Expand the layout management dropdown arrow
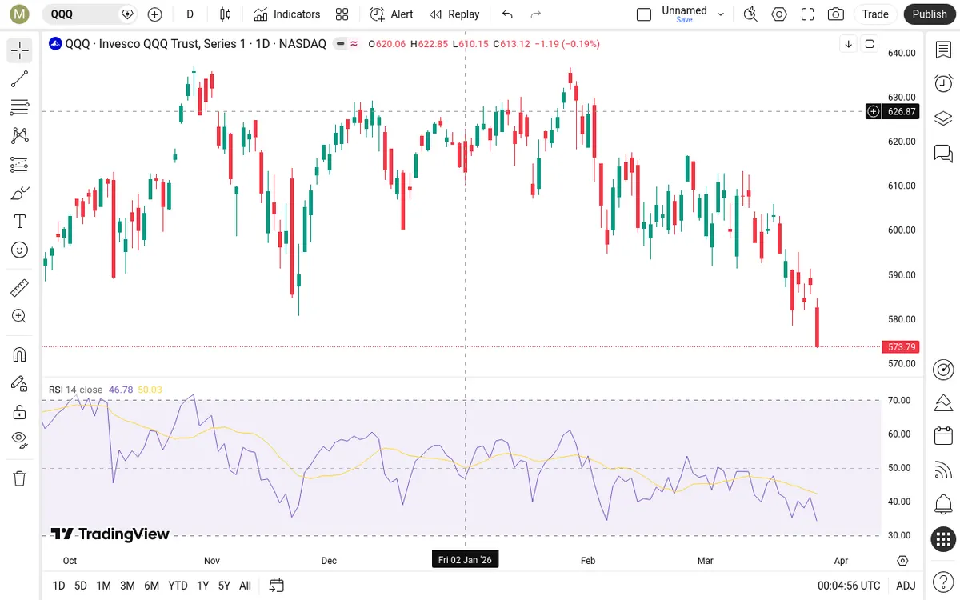Image resolution: width=960 pixels, height=600 pixels. (x=721, y=14)
